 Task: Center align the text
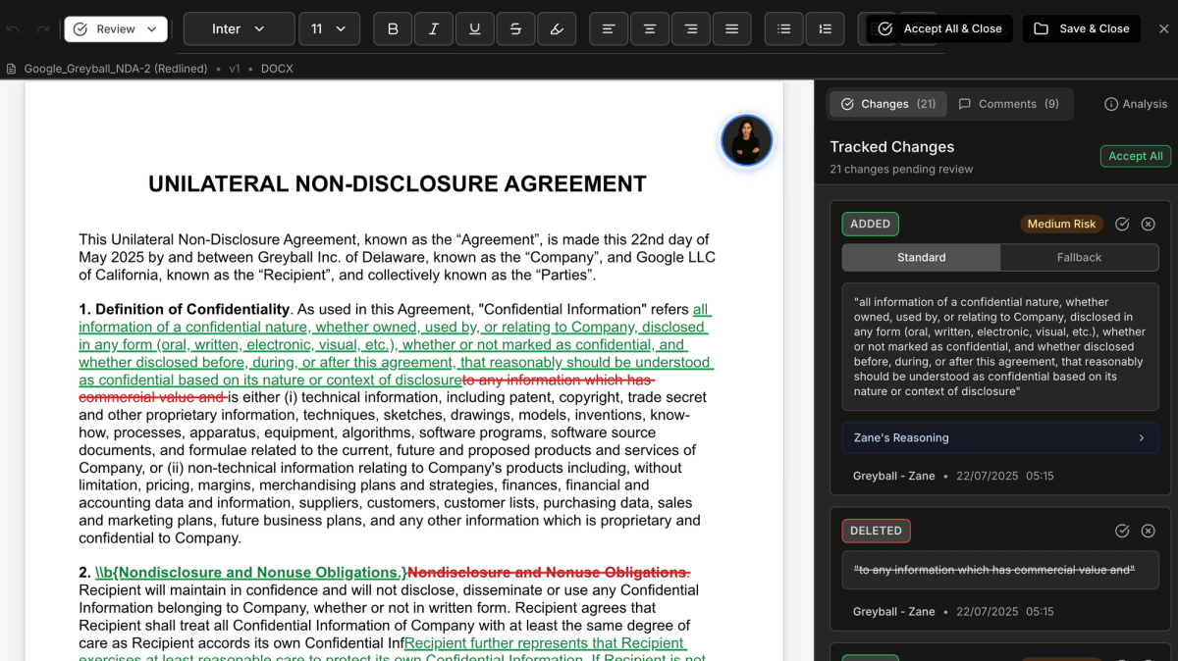(650, 29)
